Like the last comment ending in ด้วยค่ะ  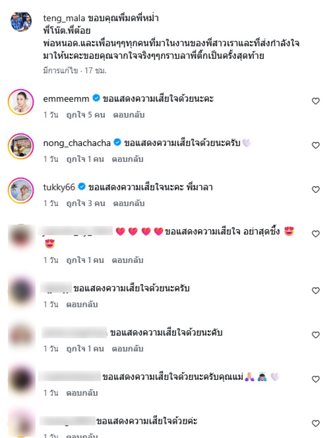tap(315, 423)
